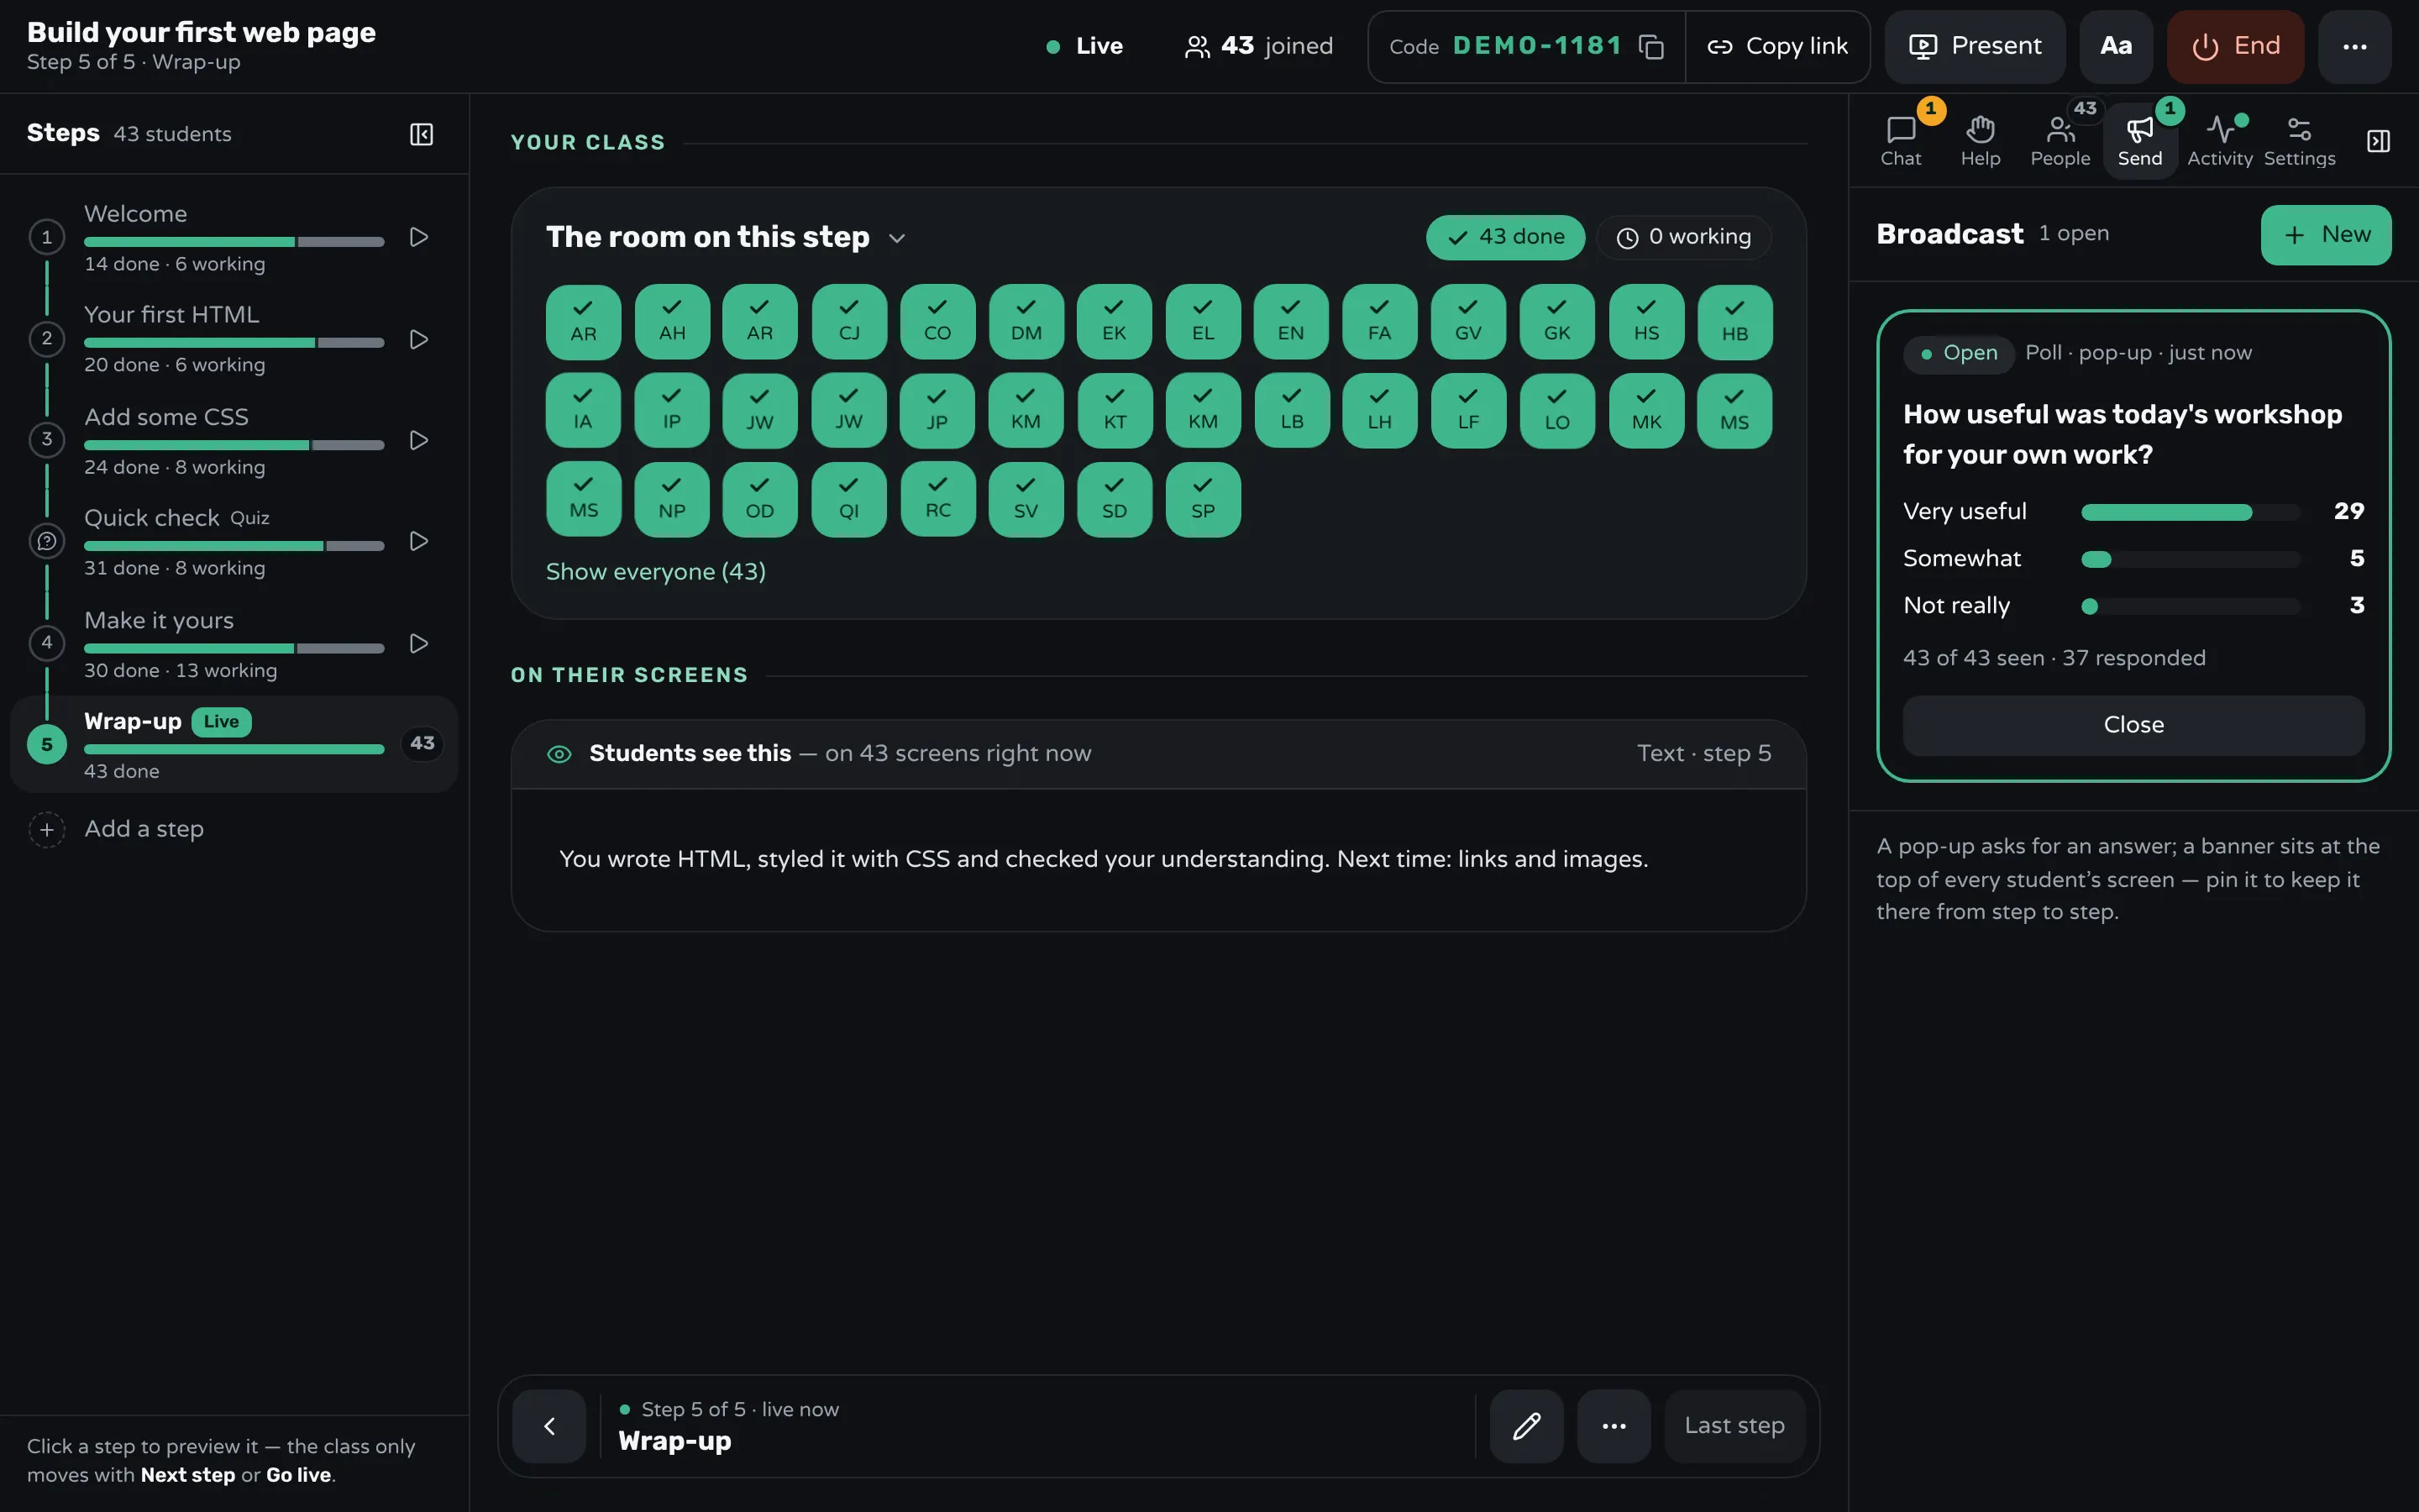Go back to the previous step
This screenshot has height=1512, width=2419.
[x=548, y=1426]
